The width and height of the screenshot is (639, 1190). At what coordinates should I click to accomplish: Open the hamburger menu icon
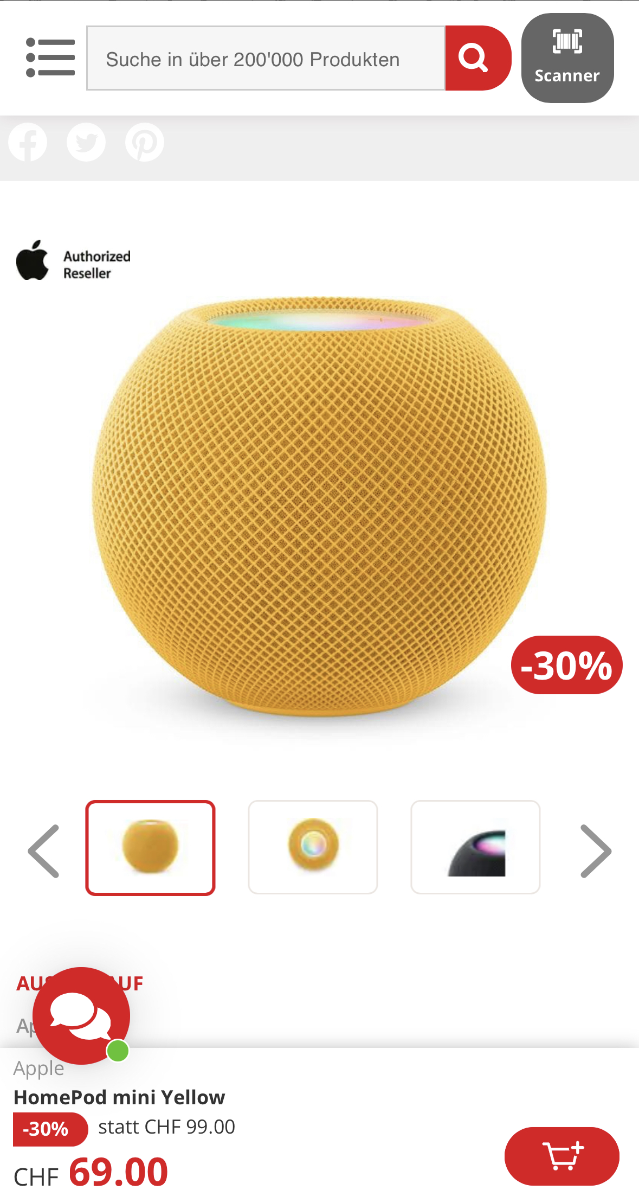[50, 57]
